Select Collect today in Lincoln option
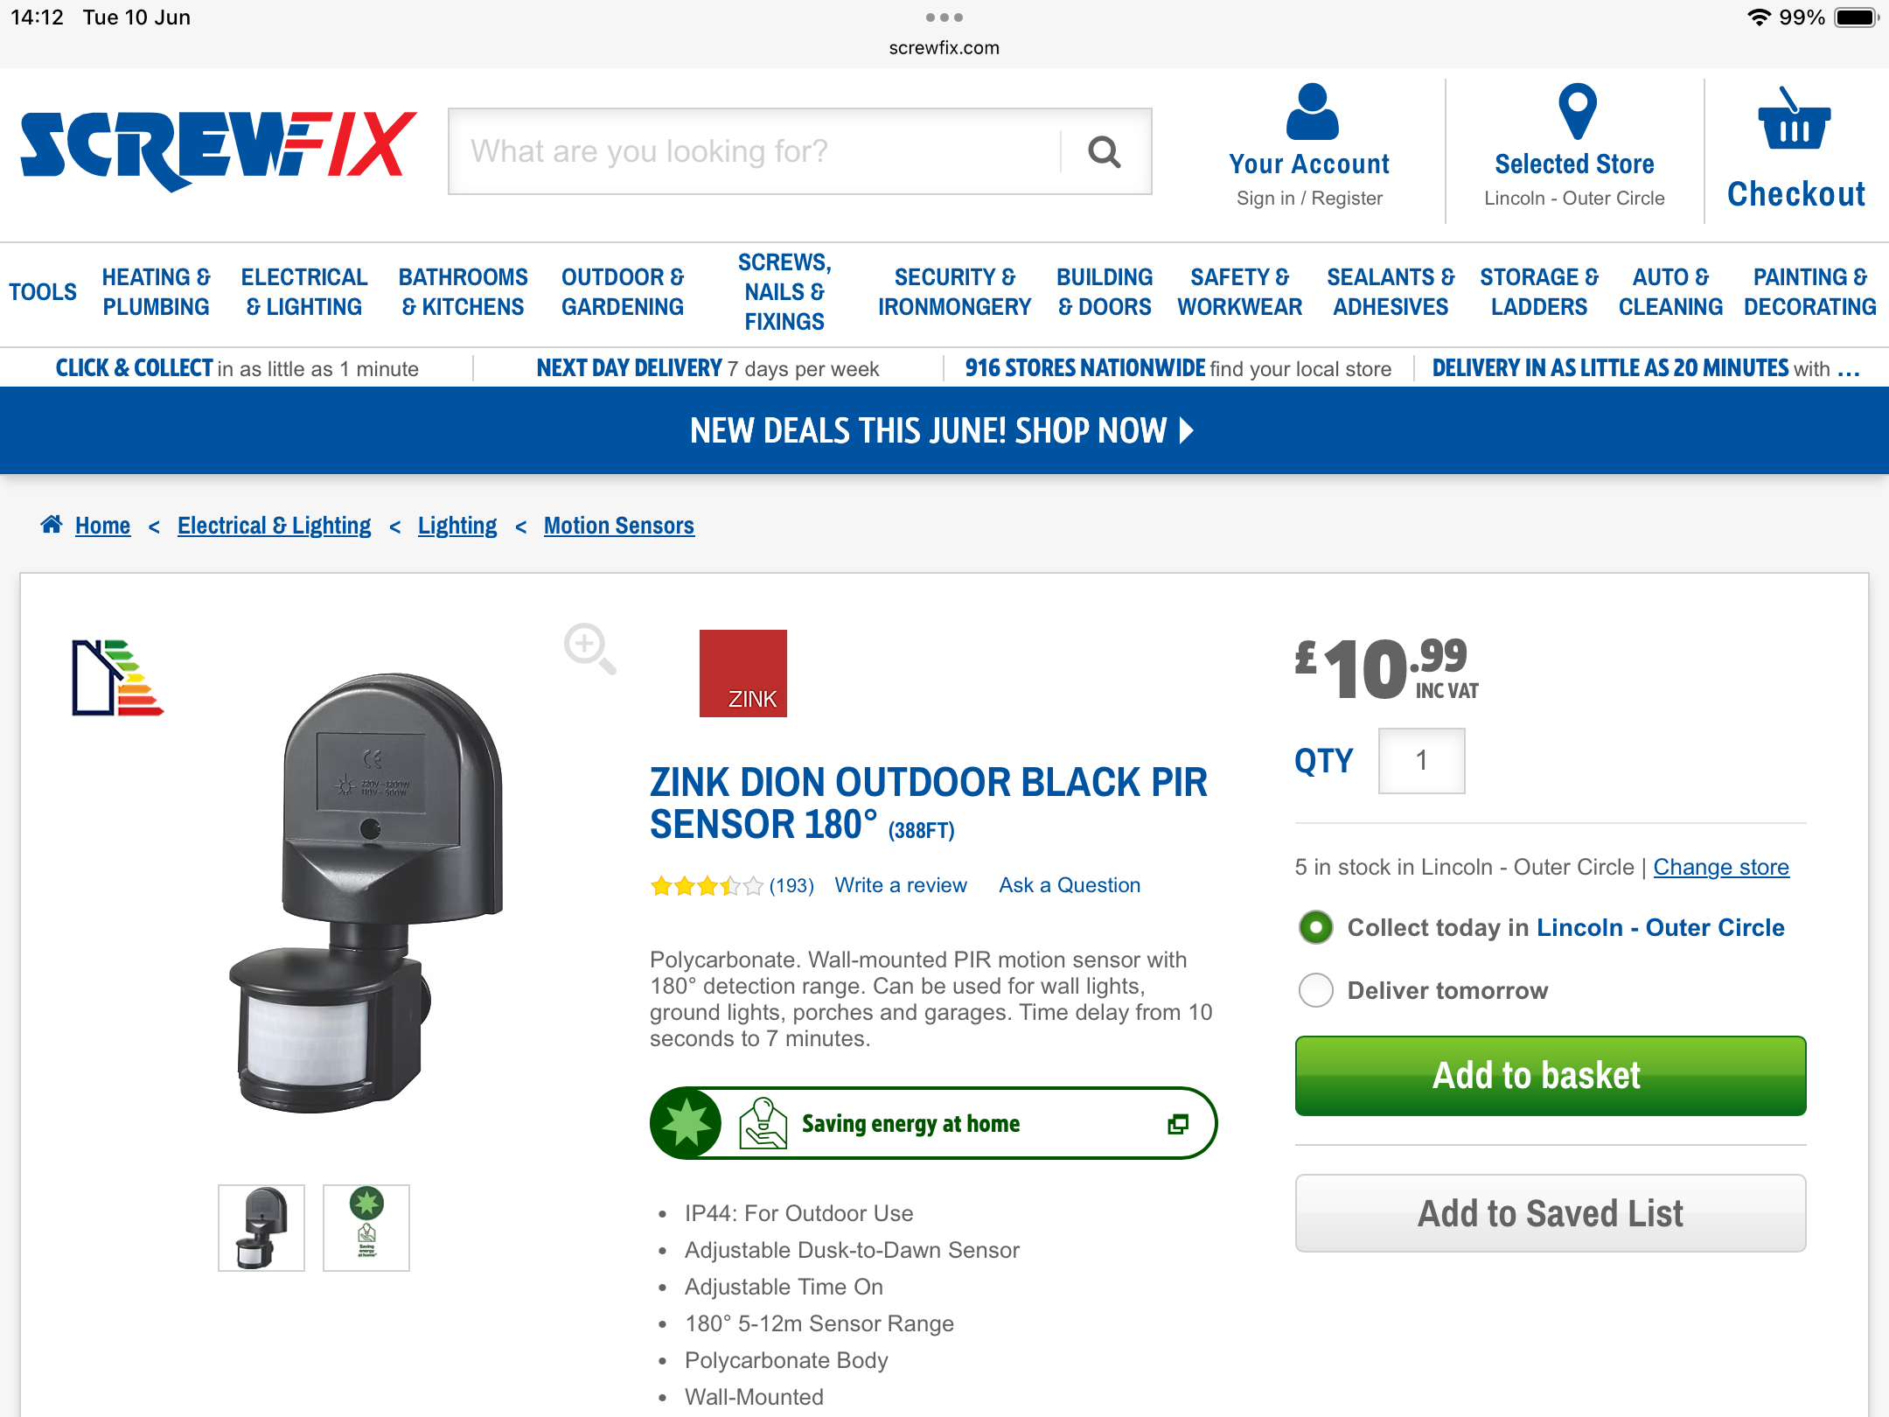This screenshot has height=1417, width=1889. 1316,927
